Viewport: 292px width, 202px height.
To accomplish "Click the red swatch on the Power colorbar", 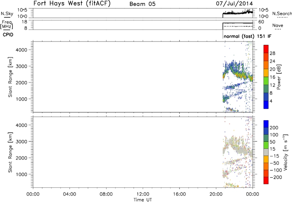I will pos(266,49).
